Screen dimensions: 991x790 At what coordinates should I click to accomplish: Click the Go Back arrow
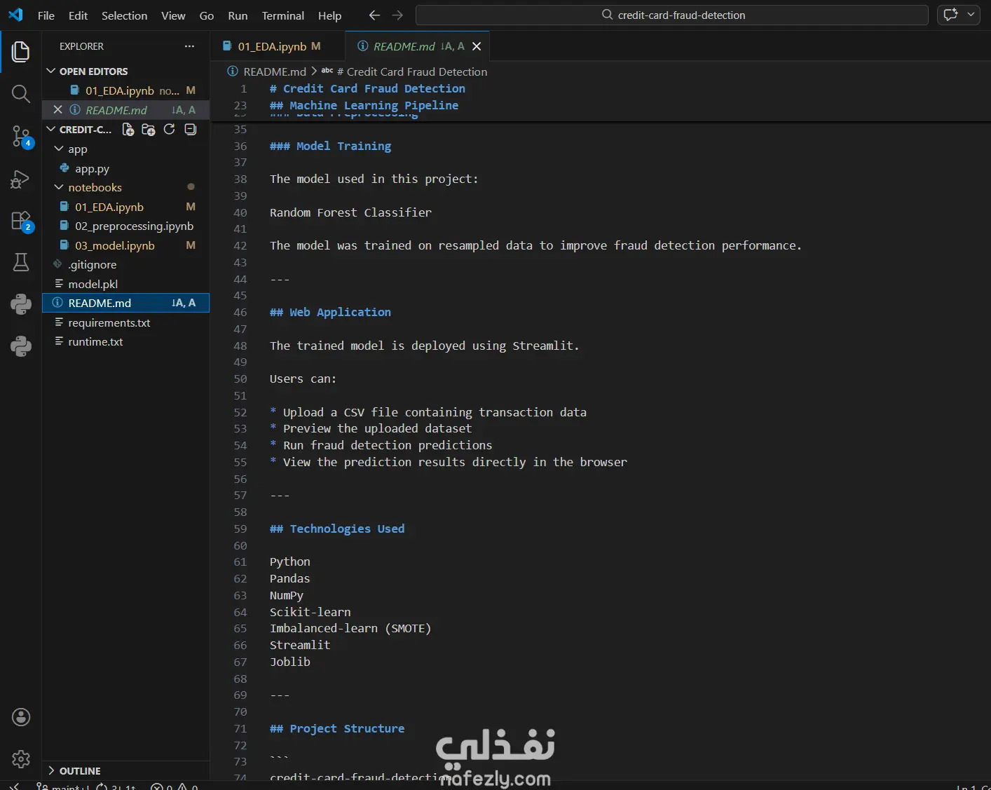point(374,15)
